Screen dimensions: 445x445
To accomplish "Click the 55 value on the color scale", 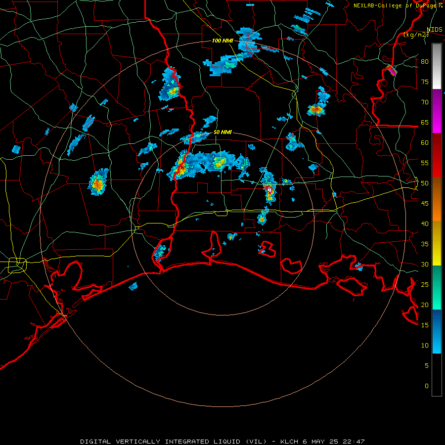I will coord(425,163).
